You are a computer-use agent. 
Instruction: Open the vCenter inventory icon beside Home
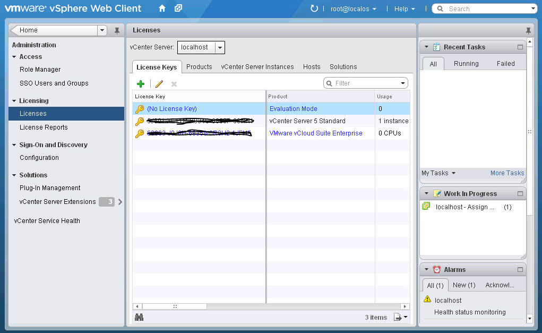[x=178, y=8]
